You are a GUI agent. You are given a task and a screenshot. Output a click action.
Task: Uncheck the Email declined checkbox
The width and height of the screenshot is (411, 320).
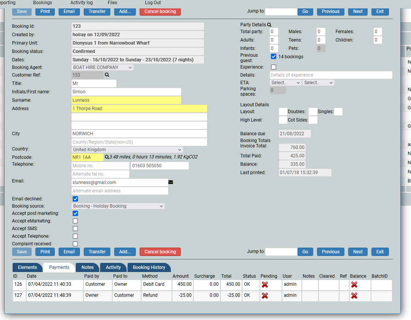click(x=75, y=199)
